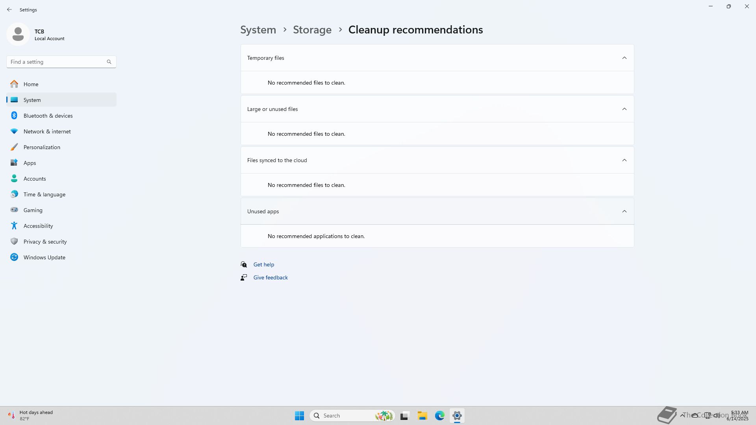Navigate to Storage in the breadcrumb
Viewport: 756px width, 425px height.
(312, 30)
